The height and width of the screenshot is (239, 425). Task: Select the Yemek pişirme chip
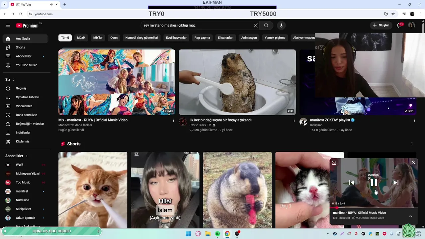pos(275,38)
